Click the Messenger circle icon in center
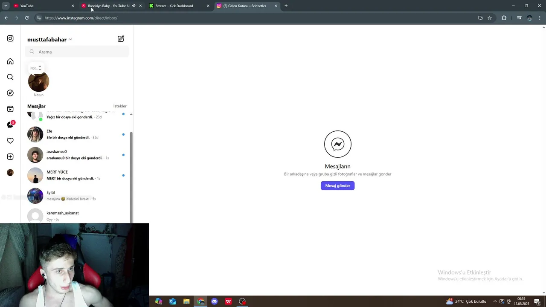This screenshot has height=307, width=546. coord(337,144)
